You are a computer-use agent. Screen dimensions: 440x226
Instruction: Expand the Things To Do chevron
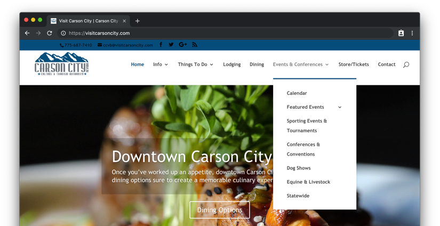pyautogui.click(x=212, y=65)
